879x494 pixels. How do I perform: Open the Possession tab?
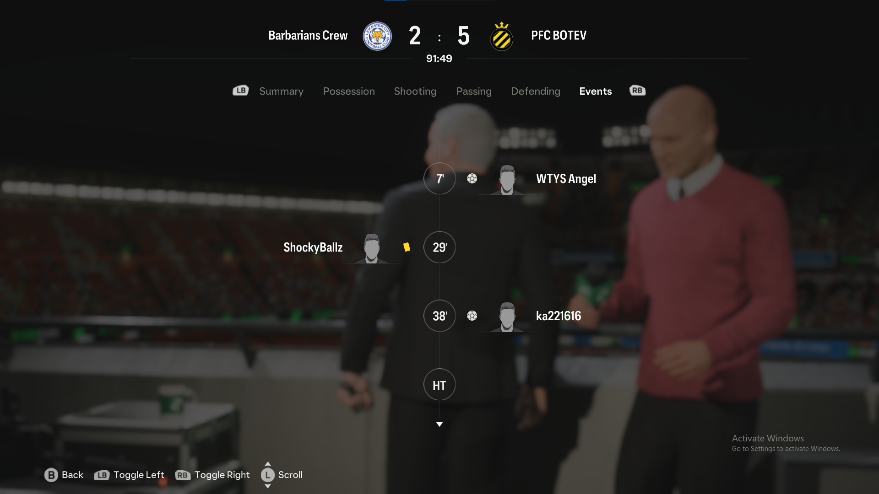pyautogui.click(x=349, y=91)
